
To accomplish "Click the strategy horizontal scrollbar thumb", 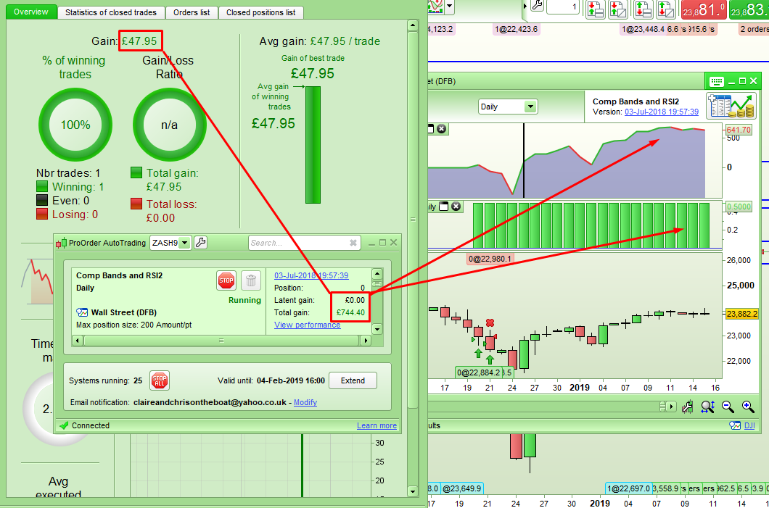I will (x=221, y=340).
